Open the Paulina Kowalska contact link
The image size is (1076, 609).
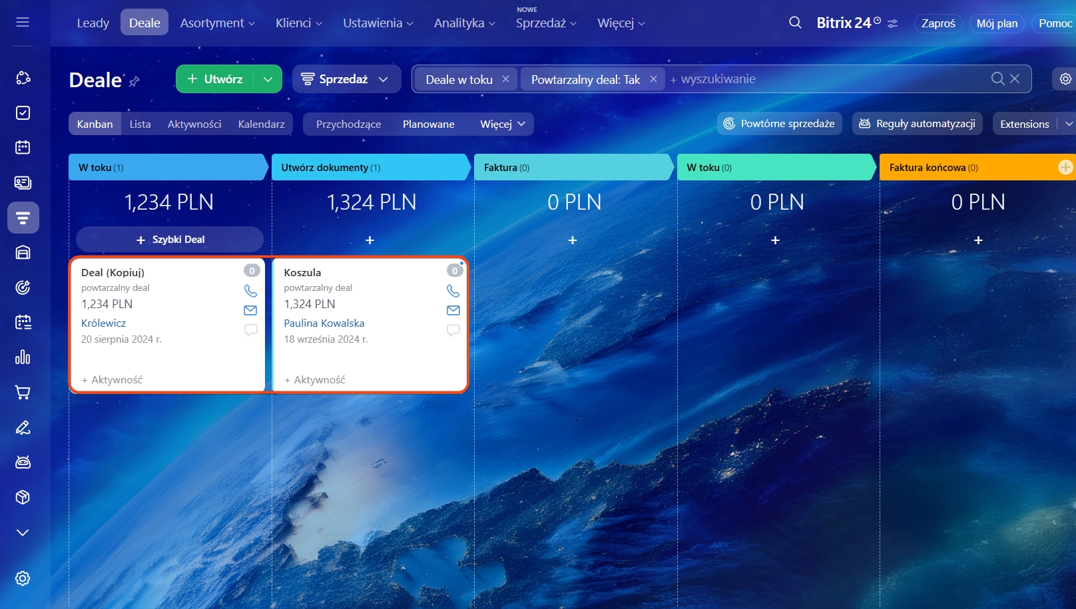point(324,323)
